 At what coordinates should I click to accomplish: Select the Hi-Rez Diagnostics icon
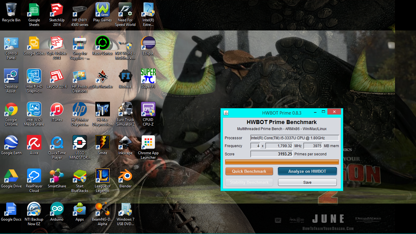pos(103,109)
